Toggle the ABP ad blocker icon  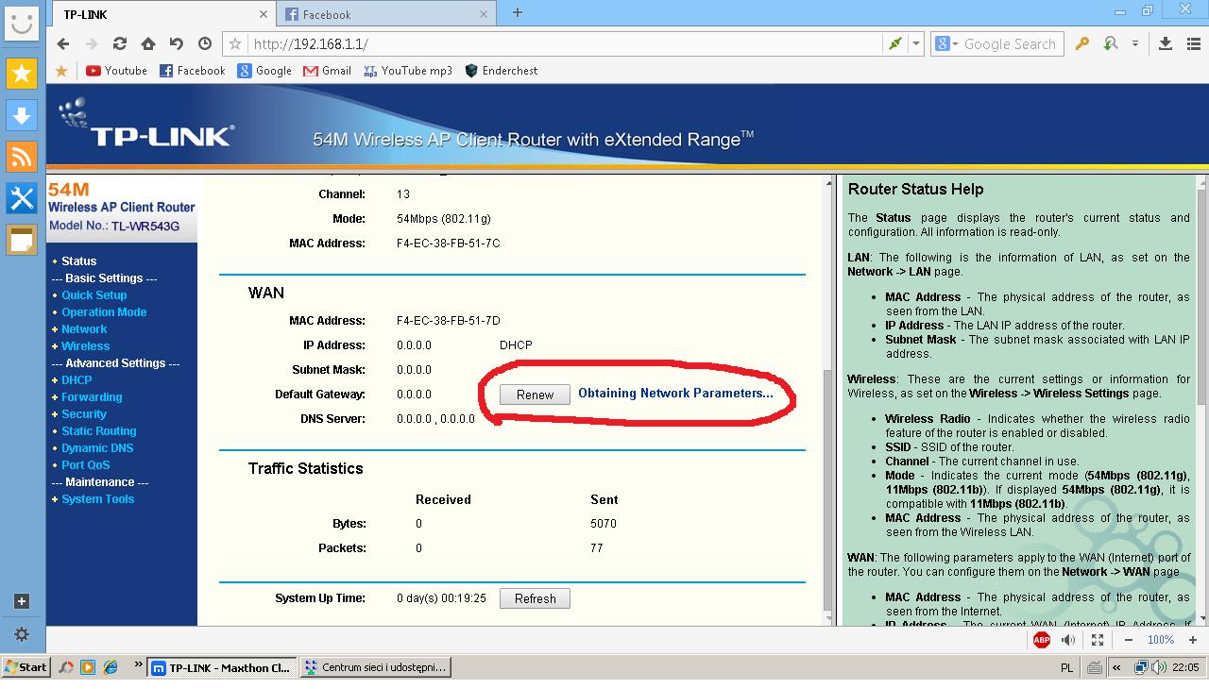[1042, 640]
